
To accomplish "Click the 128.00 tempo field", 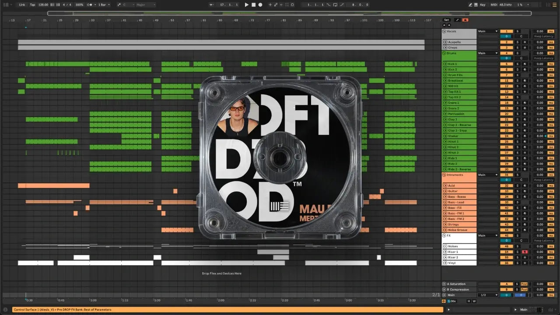I will 43,5.
